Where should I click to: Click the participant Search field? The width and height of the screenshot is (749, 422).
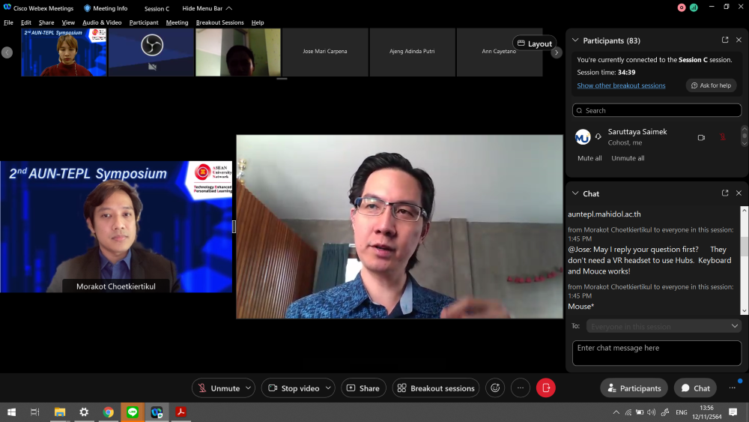click(x=657, y=110)
